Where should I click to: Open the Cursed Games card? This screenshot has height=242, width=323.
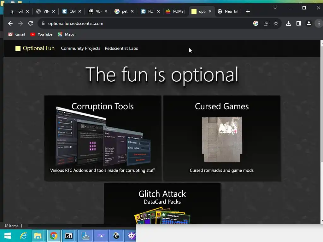coord(222,138)
